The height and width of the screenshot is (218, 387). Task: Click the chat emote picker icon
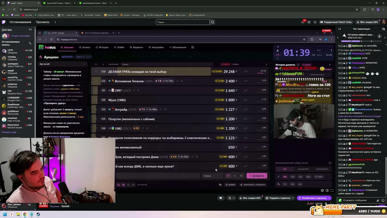click(x=383, y=200)
